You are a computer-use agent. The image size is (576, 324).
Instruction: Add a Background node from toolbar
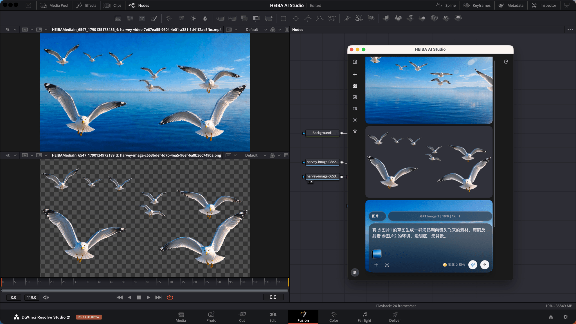(x=118, y=18)
